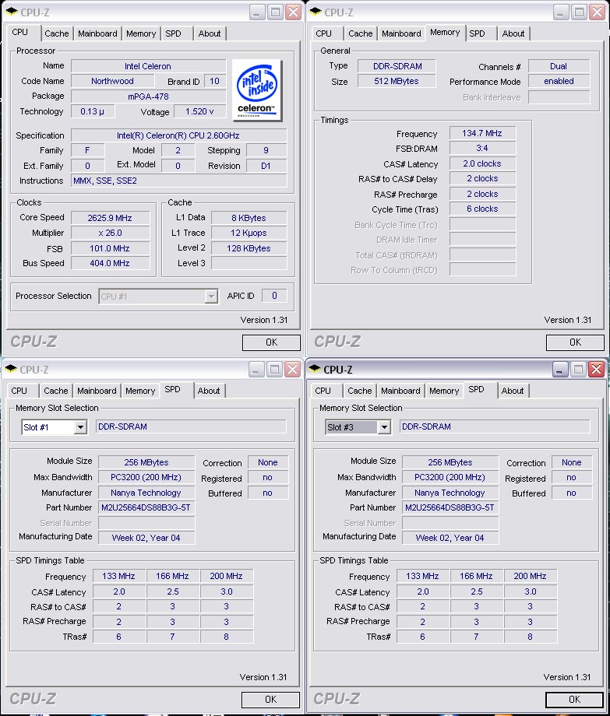Open Cache tab in the CPU window
Viewport: 610px width, 716px height.
coord(57,33)
